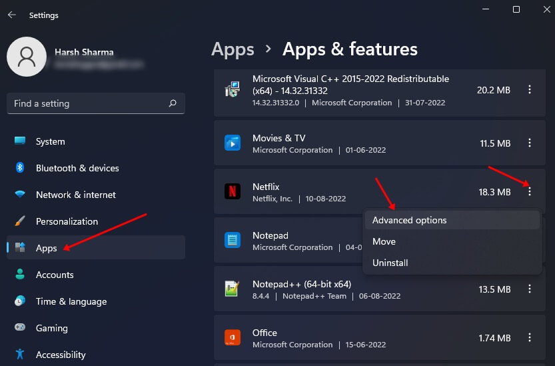Click the Personalization paintbrush icon
Screen dimensions: 555x366
tap(20, 221)
